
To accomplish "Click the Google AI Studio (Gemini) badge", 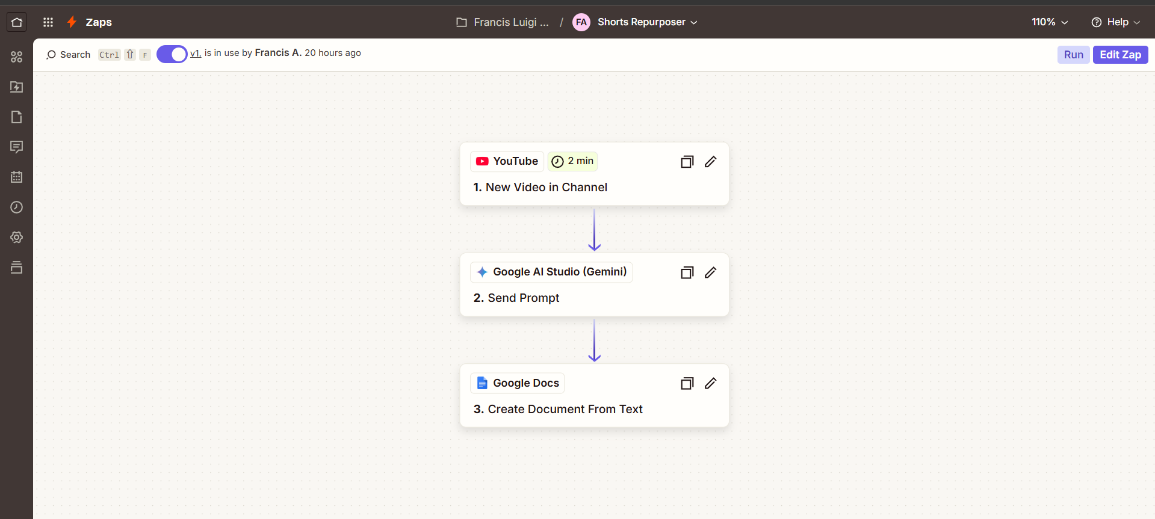I will [551, 272].
